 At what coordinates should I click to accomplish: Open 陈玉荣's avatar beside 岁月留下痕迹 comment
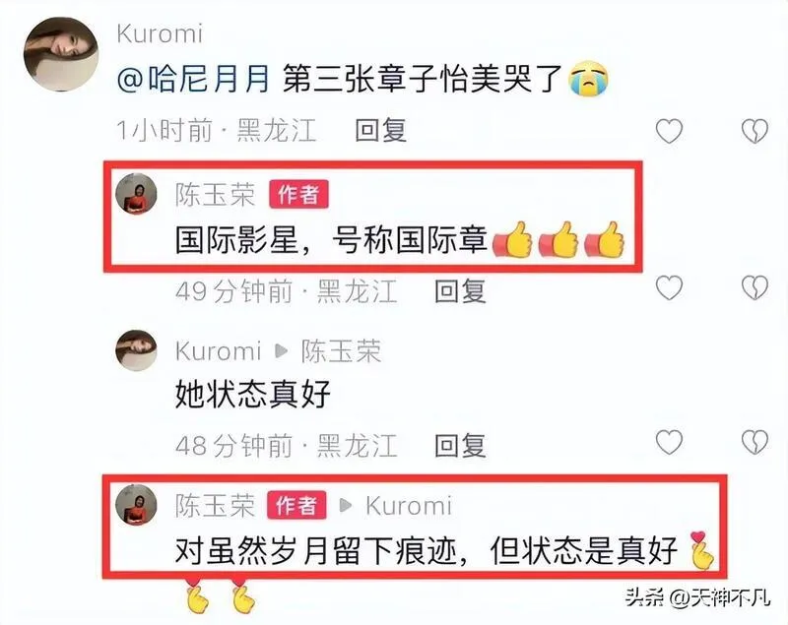tap(136, 505)
